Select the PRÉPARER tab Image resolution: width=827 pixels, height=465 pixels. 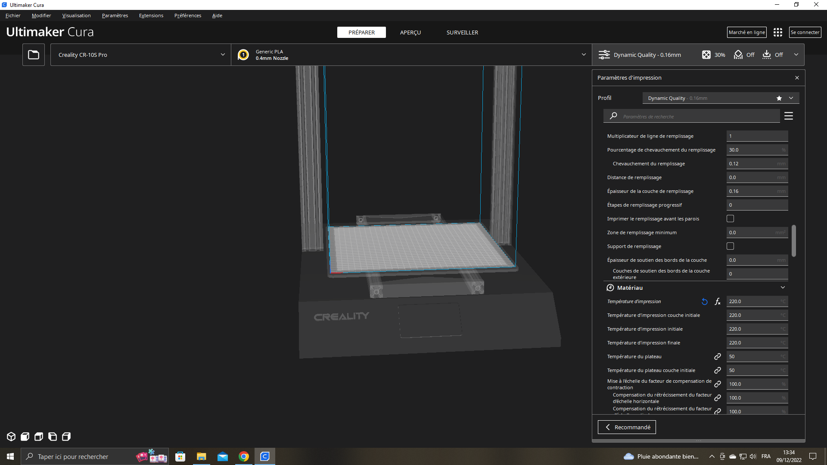(361, 32)
